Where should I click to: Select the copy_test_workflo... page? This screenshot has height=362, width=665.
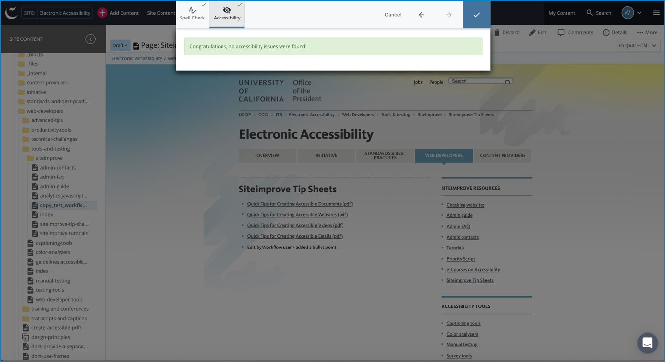(x=63, y=205)
